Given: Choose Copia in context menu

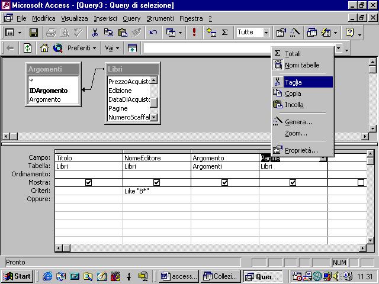Looking at the screenshot, I should 303,93.
